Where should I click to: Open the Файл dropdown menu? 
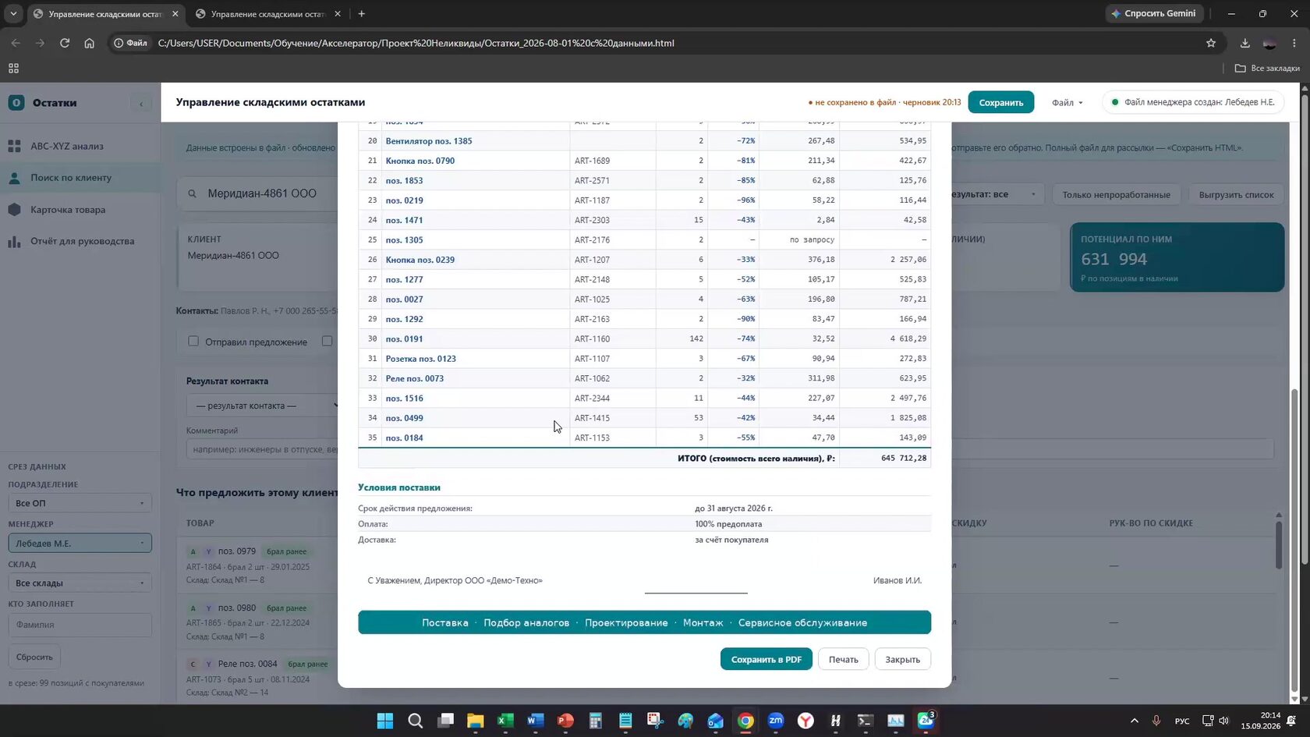tap(1067, 103)
